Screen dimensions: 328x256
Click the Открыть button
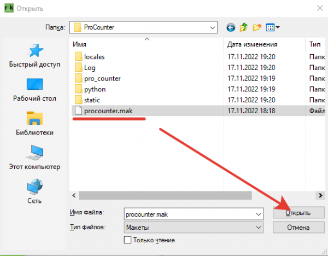(x=298, y=213)
